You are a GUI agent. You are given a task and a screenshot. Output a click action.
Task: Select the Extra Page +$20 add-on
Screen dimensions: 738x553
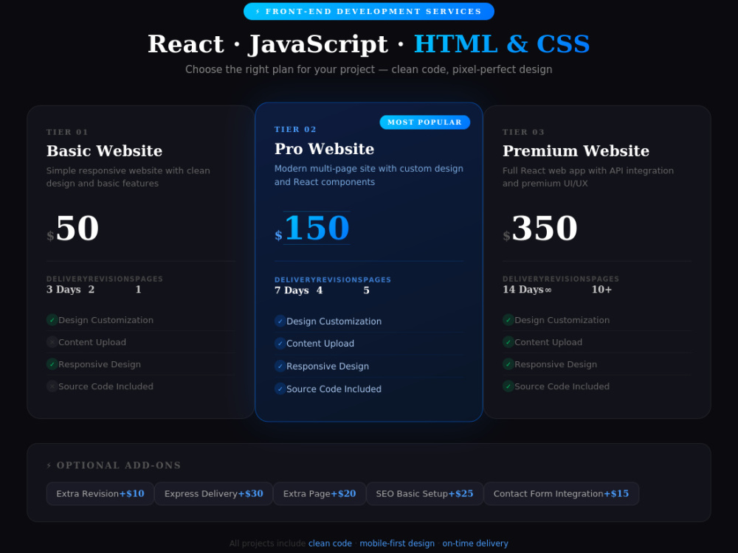[x=320, y=494]
